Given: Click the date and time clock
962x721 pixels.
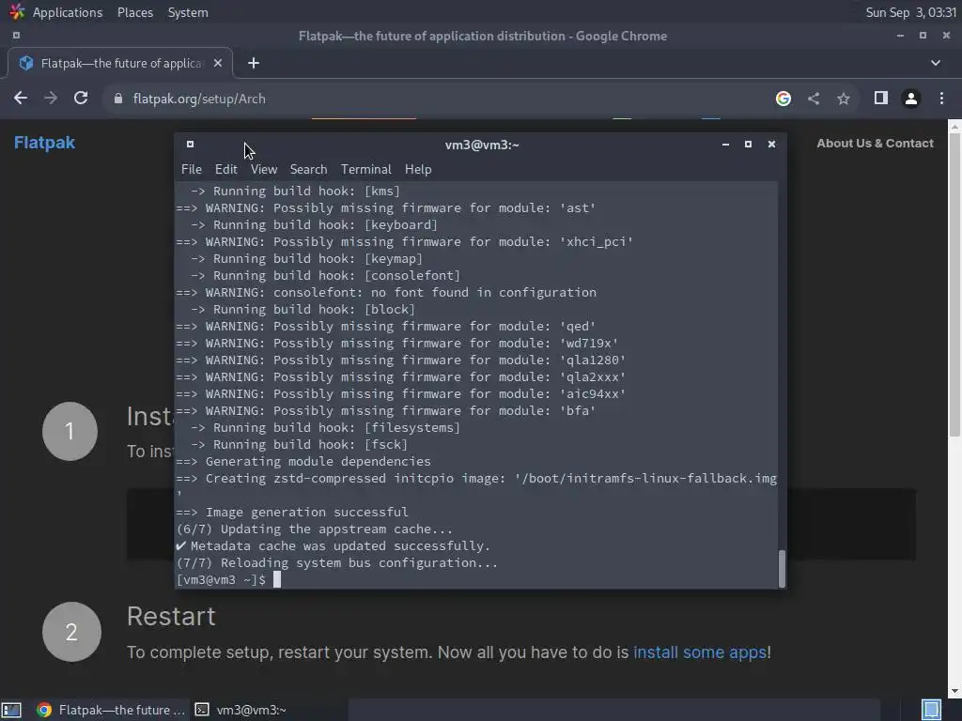Looking at the screenshot, I should point(910,12).
